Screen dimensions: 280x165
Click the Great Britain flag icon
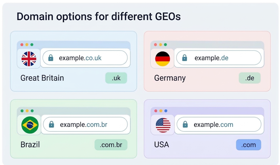coord(29,59)
